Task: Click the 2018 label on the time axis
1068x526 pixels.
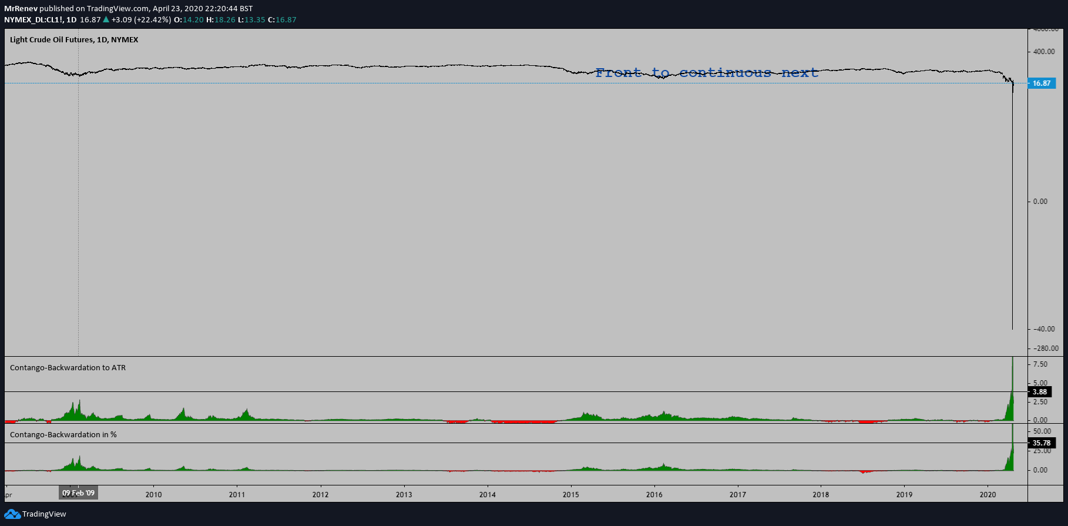Action: tap(821, 495)
